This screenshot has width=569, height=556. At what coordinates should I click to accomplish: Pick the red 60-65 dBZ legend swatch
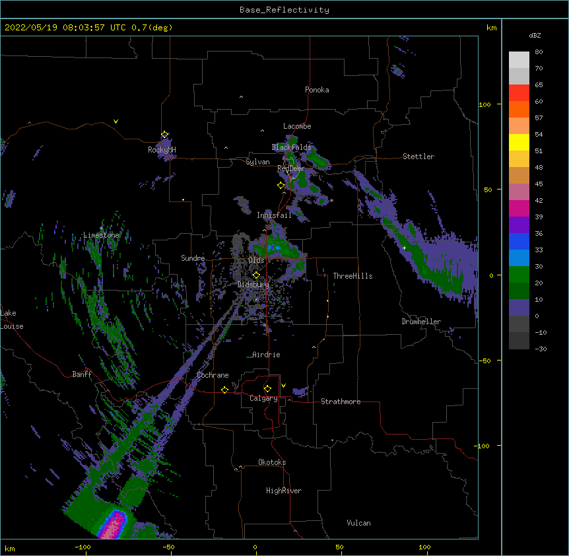point(519,93)
